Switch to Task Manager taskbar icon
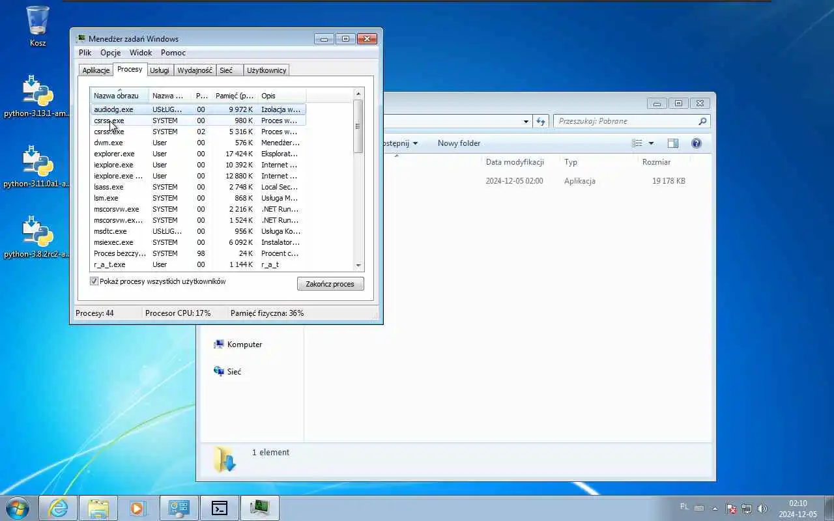This screenshot has height=521, width=834. [x=260, y=508]
